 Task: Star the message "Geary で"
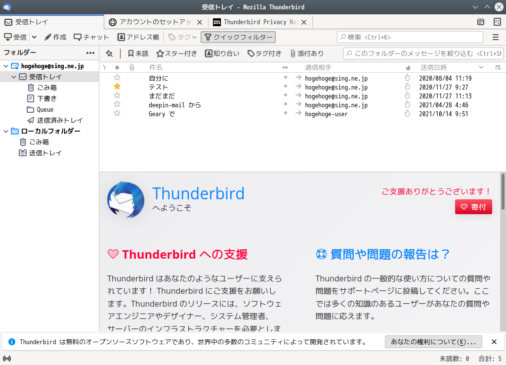point(117,113)
